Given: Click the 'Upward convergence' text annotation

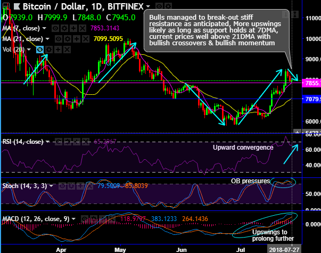Looking at the screenshot, I should 243,148.
